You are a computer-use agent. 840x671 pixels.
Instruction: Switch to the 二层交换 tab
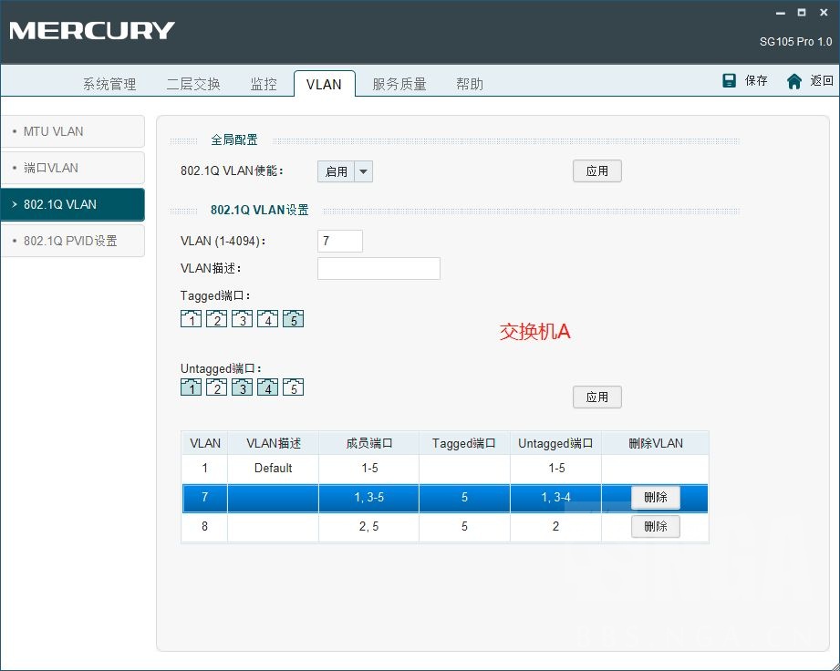pos(192,84)
